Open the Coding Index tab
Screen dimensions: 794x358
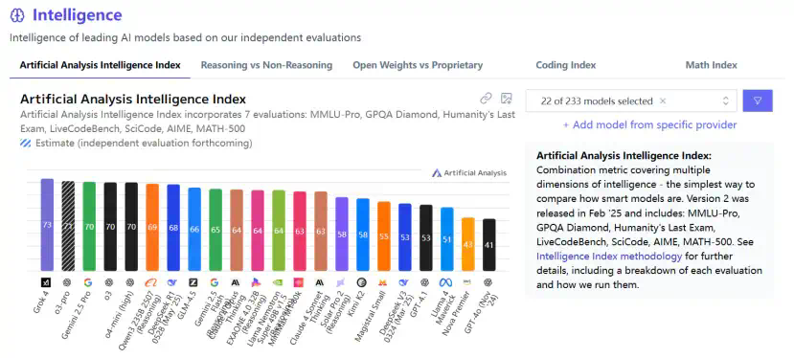pyautogui.click(x=566, y=65)
